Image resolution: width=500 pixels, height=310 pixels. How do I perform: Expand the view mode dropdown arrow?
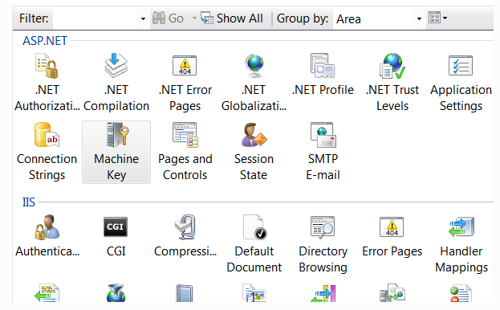[445, 18]
